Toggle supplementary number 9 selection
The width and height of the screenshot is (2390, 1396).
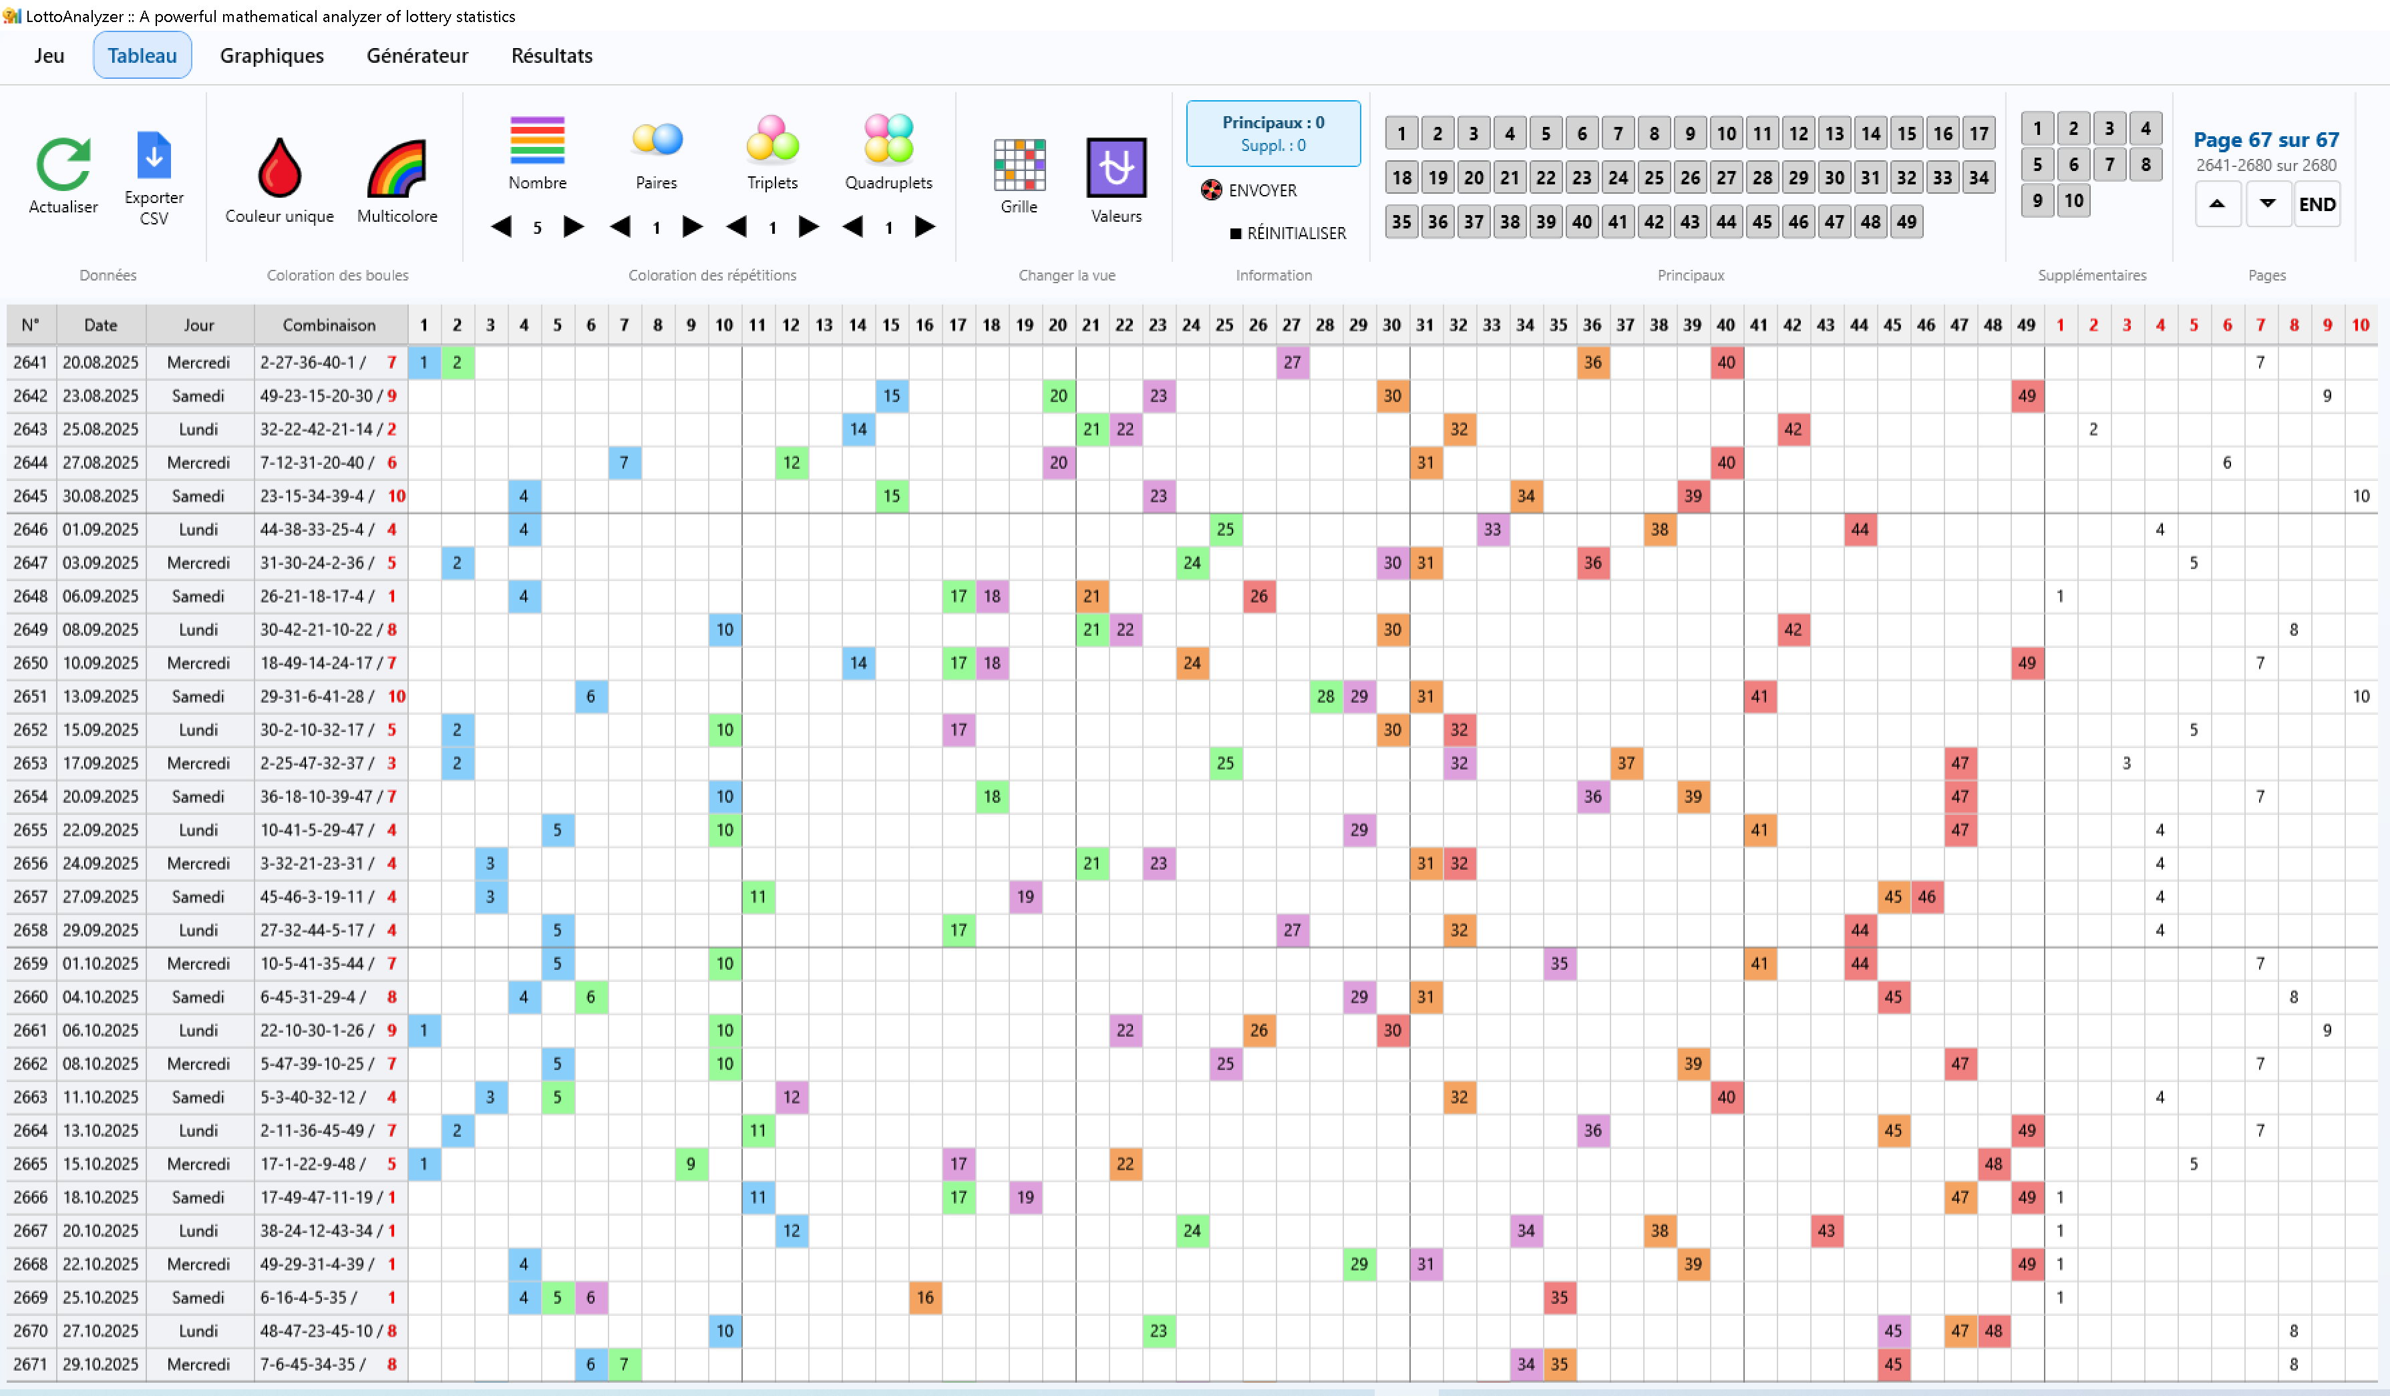2037,200
